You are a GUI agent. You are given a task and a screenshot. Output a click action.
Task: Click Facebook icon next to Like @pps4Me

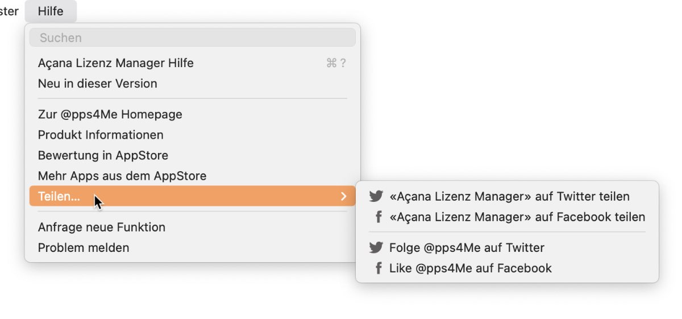(378, 268)
